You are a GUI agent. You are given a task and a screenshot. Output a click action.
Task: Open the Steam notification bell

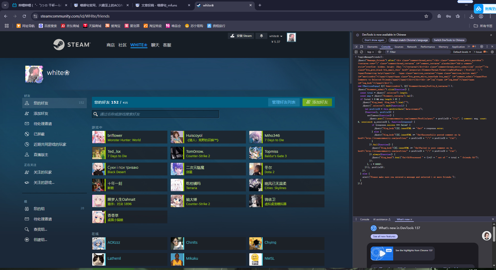click(x=261, y=36)
